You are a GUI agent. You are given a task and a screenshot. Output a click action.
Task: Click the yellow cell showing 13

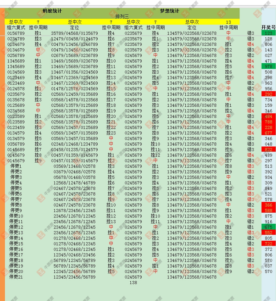tap(228, 22)
